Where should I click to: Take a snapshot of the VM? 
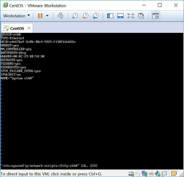click(75, 16)
